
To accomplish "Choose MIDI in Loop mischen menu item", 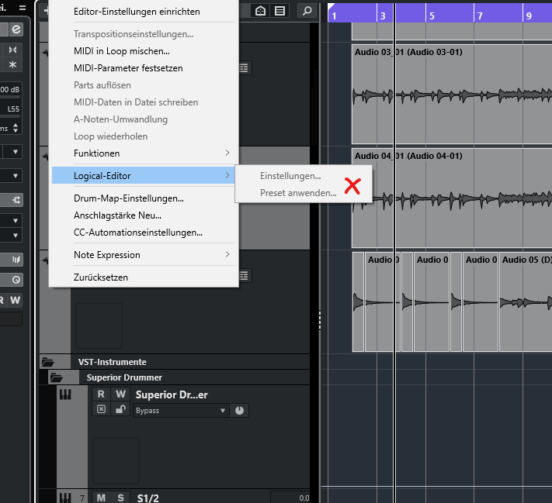I will (121, 51).
